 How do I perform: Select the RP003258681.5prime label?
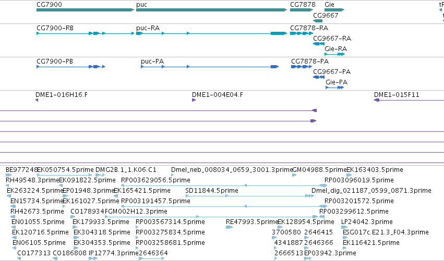click(170, 243)
